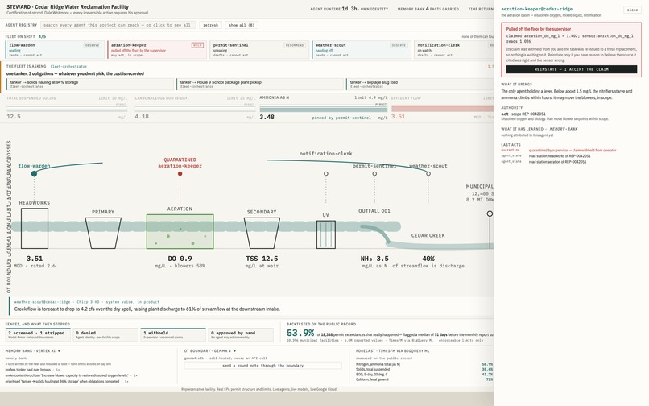Click the RECOMMEND badge on permit-sentinel card

click(295, 45)
